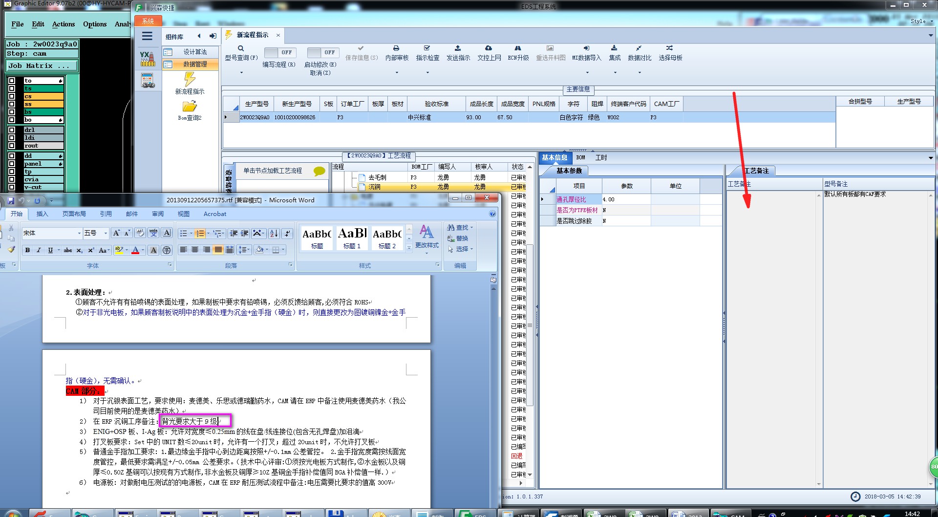The width and height of the screenshot is (938, 517).
Task: Click Center align in Word paragraph group
Action: [x=195, y=250]
